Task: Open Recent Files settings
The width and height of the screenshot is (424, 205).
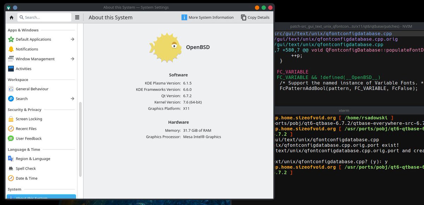Action: tap(41, 129)
